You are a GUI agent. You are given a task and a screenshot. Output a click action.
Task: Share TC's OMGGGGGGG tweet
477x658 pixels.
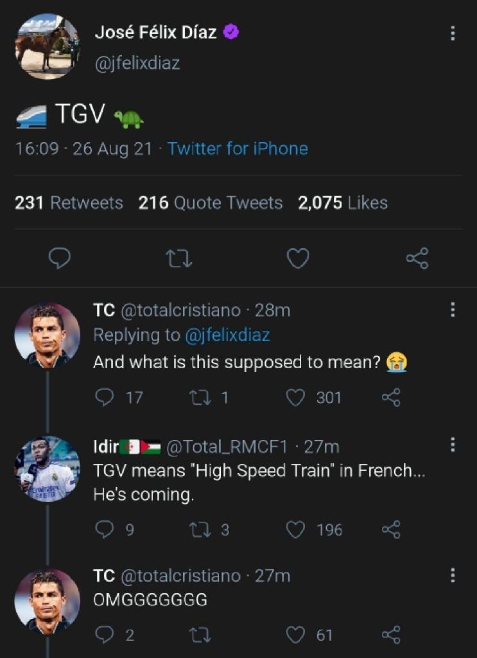click(391, 634)
